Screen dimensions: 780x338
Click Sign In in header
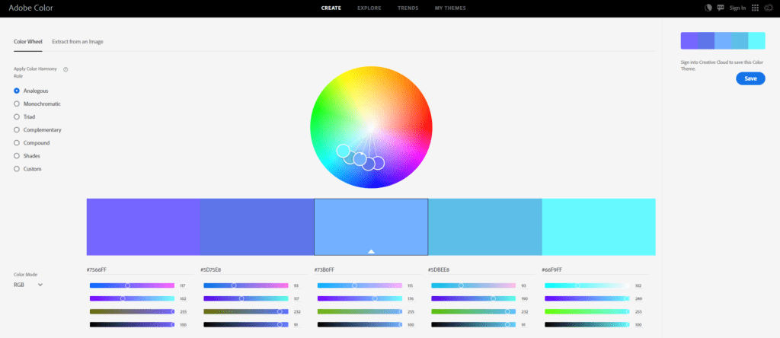[x=737, y=8]
